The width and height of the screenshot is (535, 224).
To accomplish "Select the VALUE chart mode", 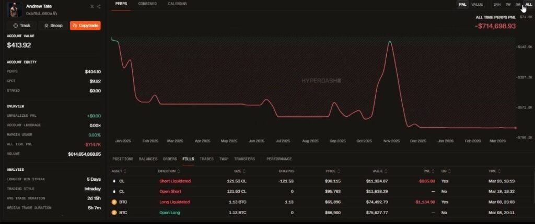I will tap(476, 4).
